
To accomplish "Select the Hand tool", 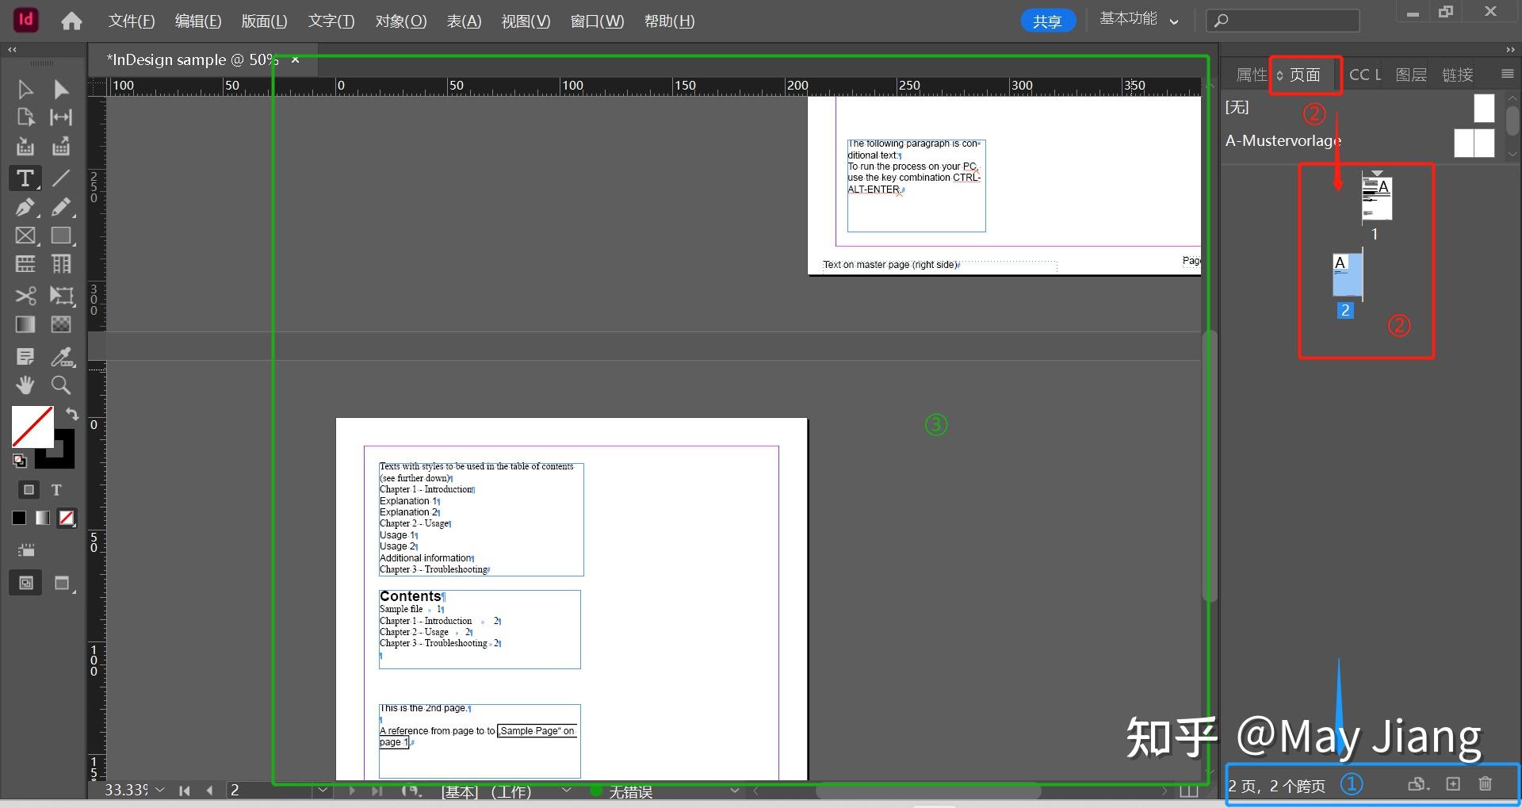I will (x=25, y=385).
